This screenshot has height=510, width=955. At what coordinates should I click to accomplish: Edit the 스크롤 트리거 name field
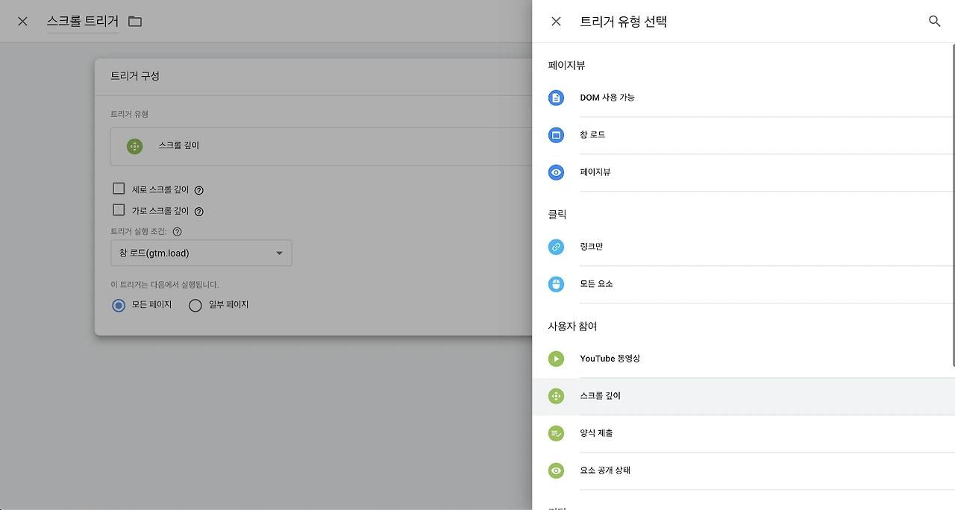[82, 22]
